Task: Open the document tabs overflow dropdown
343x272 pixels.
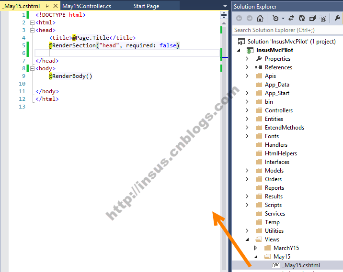Action: [225, 6]
